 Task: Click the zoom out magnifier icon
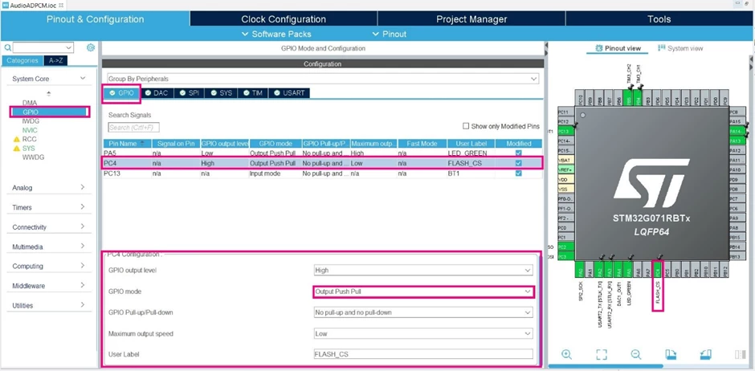coord(636,355)
